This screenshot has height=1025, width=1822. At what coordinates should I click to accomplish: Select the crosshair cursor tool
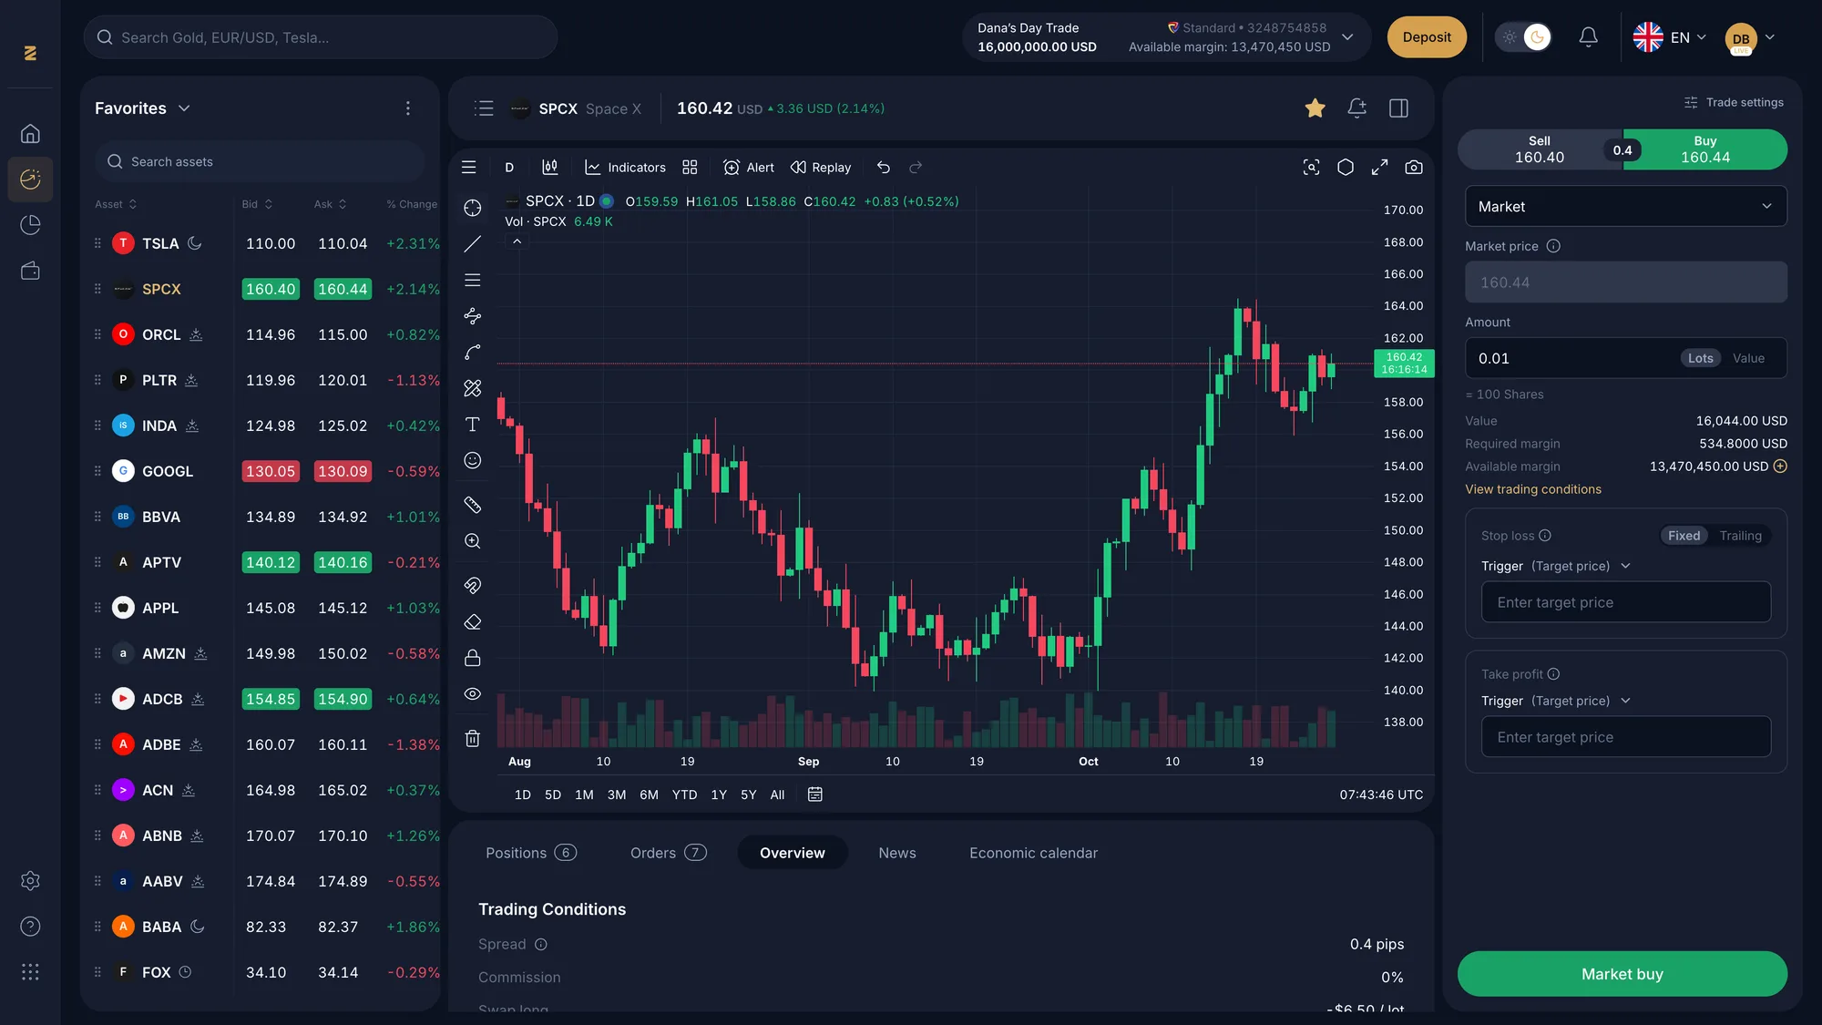point(472,208)
